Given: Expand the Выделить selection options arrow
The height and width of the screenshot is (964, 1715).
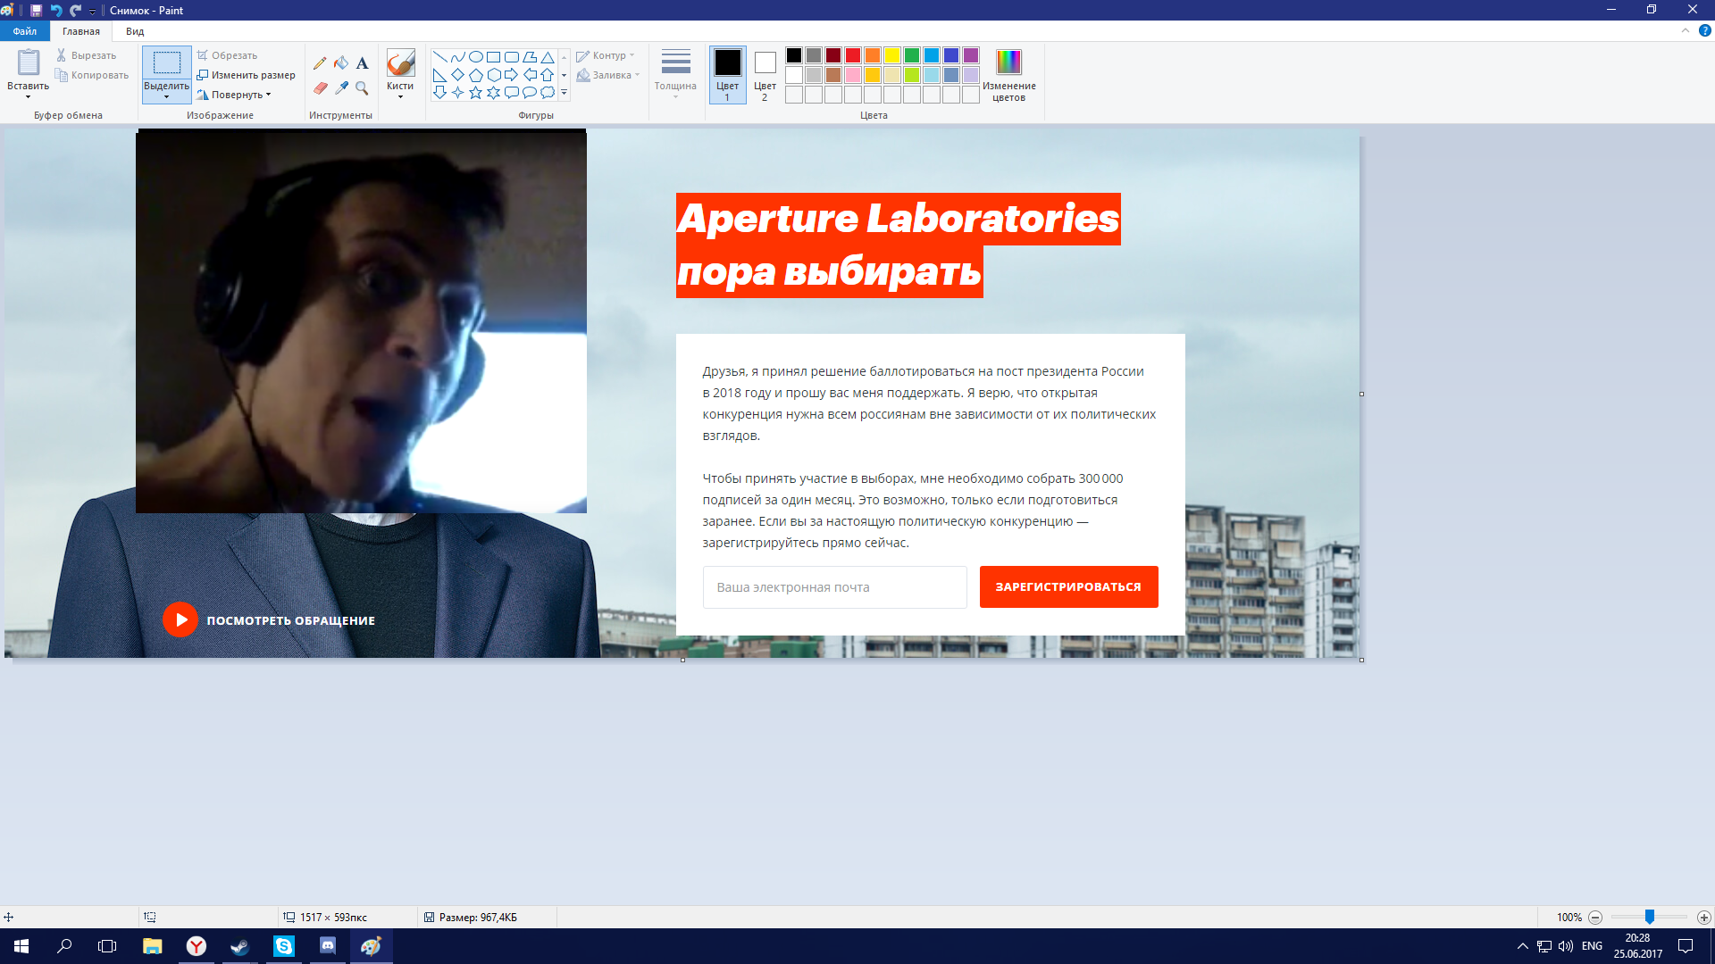Looking at the screenshot, I should coord(167,97).
